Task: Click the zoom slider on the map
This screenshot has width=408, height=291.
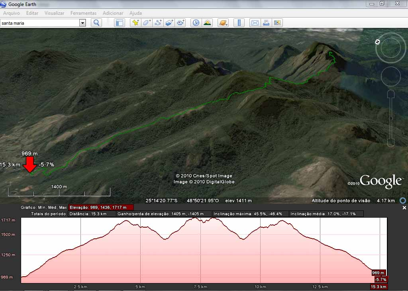Action: (x=391, y=118)
